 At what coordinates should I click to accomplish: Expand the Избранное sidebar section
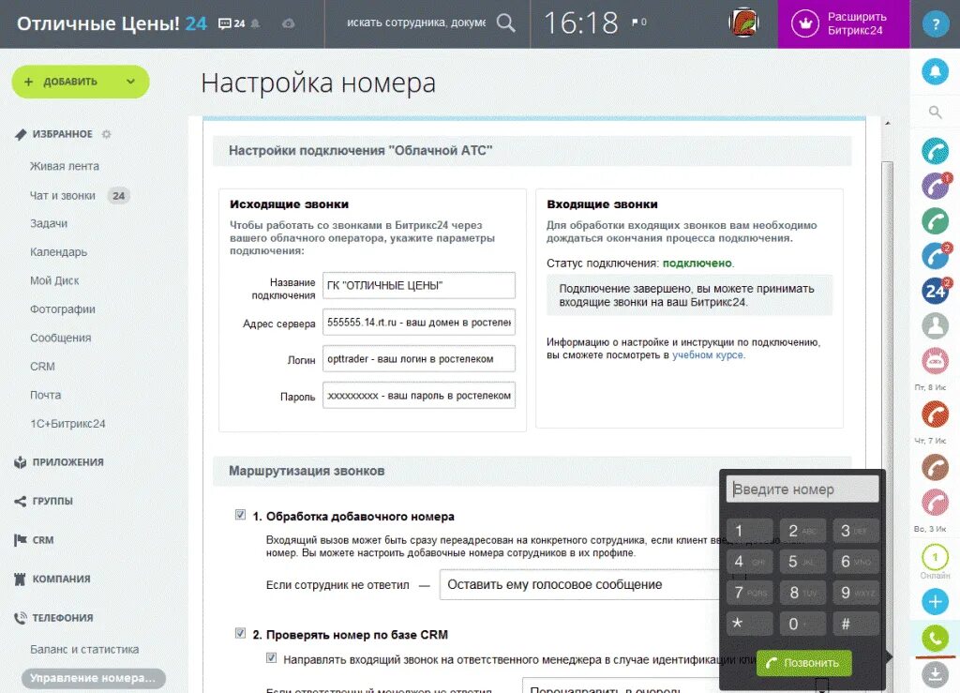(62, 134)
